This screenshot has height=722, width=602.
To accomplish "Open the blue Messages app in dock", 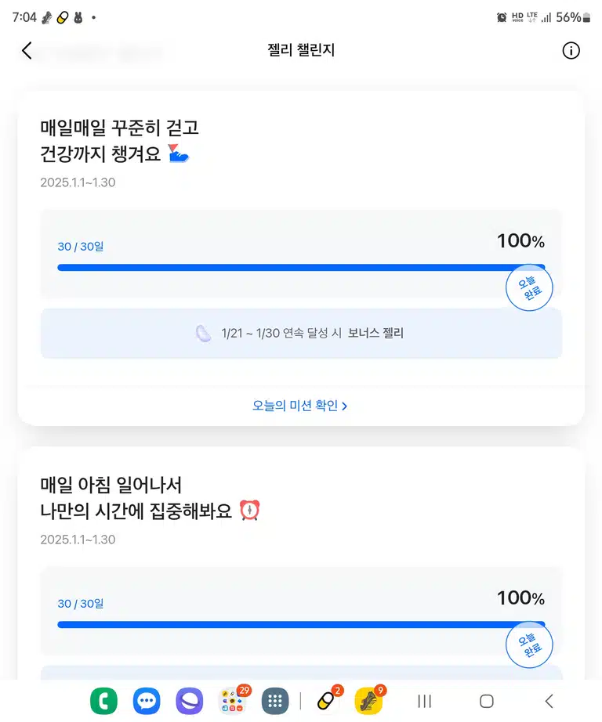I will 147,701.
